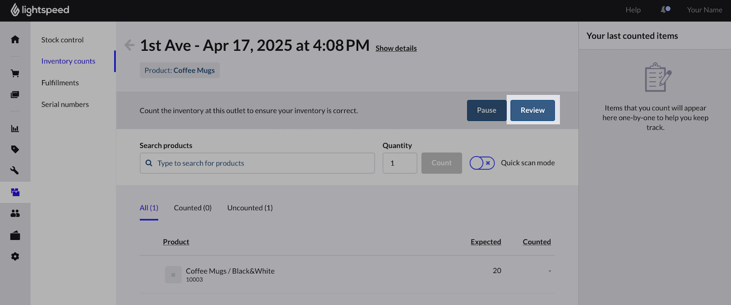Image resolution: width=731 pixels, height=305 pixels.
Task: Open the Settings gear icon in sidebar
Action: (x=15, y=257)
